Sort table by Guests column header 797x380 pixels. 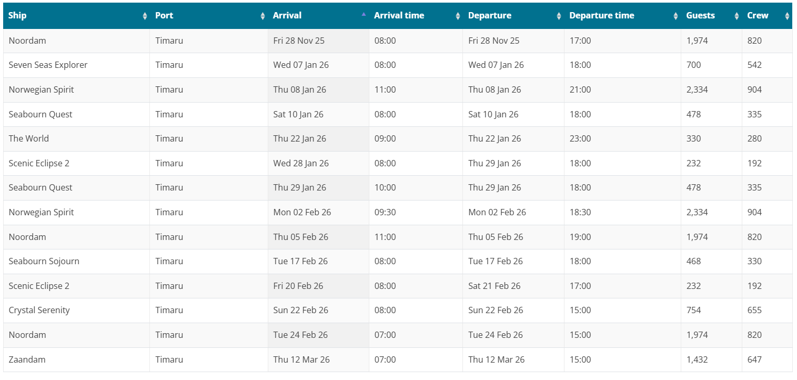(x=700, y=16)
